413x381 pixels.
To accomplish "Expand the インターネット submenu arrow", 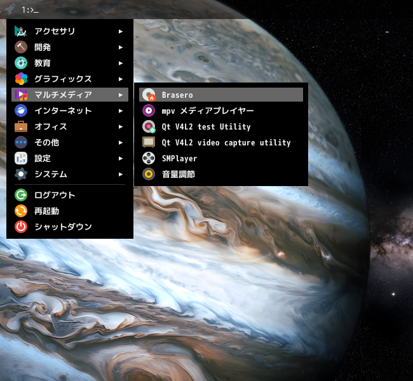I will coord(121,110).
